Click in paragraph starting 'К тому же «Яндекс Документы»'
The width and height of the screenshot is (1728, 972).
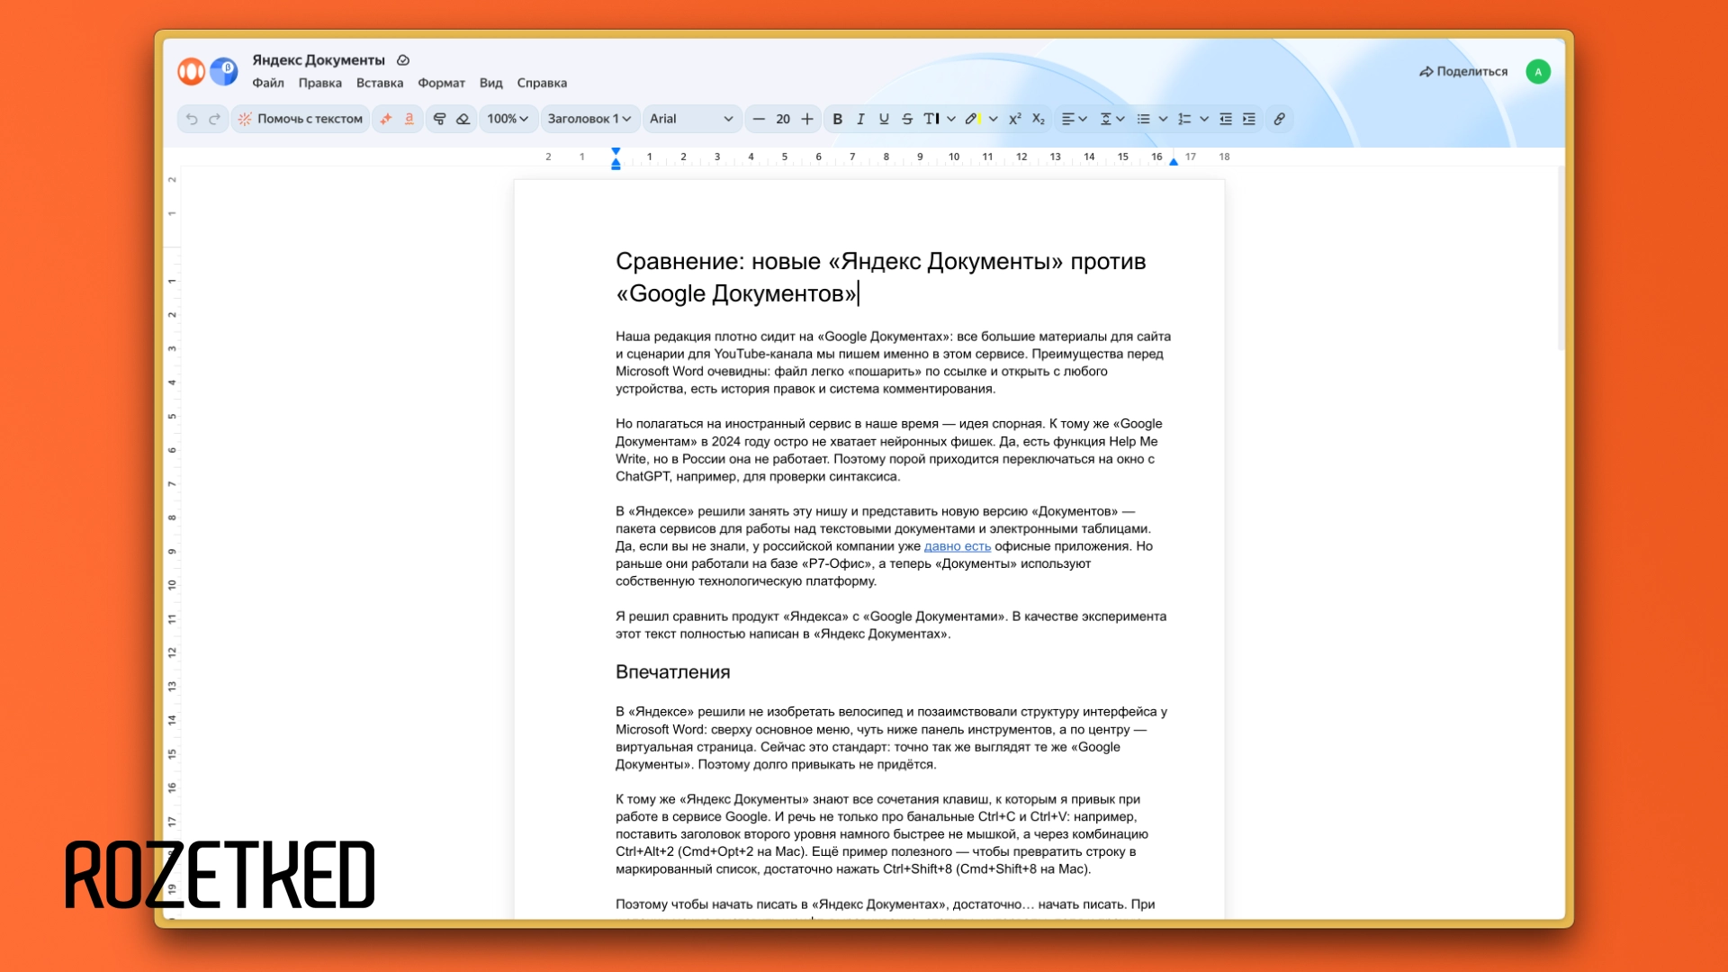click(882, 834)
